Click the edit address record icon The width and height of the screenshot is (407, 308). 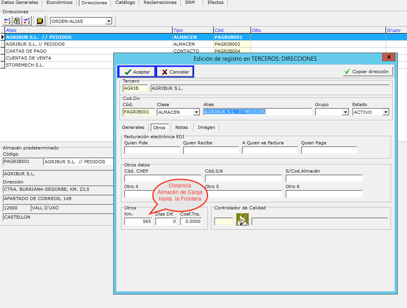coord(17,21)
